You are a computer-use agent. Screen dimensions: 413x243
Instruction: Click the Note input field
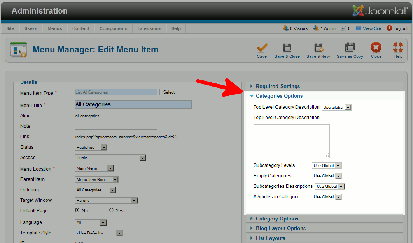pos(116,127)
